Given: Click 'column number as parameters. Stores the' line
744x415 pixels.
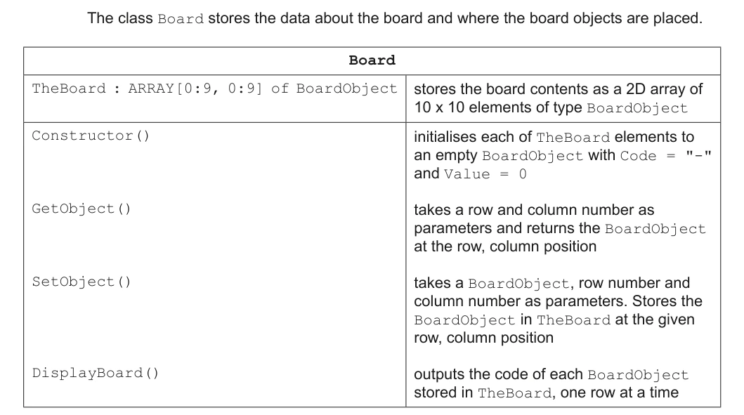Looking at the screenshot, I should click(x=558, y=301).
